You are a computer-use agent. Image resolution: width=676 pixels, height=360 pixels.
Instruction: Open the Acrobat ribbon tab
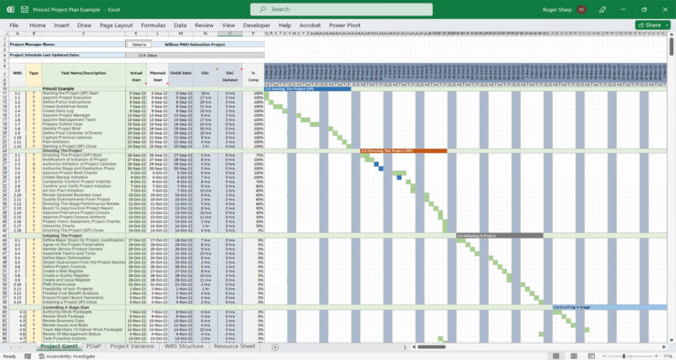310,26
